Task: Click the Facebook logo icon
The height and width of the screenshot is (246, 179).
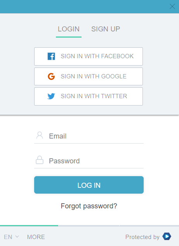Action: pos(51,56)
